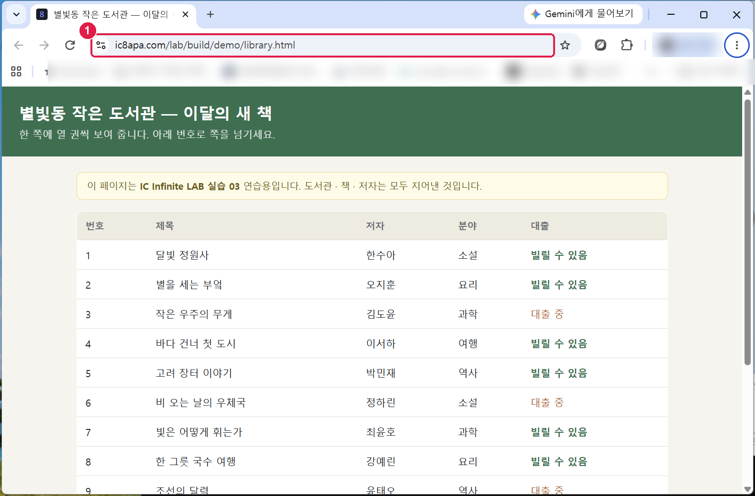Open the Extensions puzzle-piece menu
755x496 pixels.
627,45
